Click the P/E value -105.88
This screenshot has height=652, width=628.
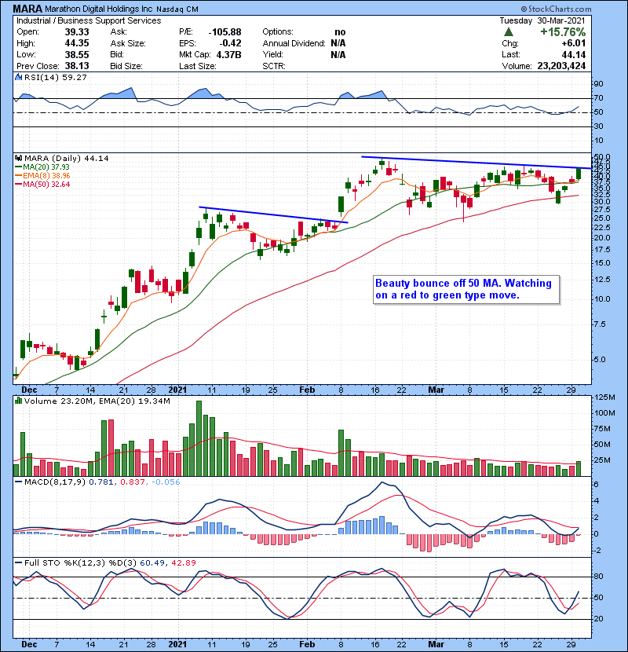pos(225,32)
